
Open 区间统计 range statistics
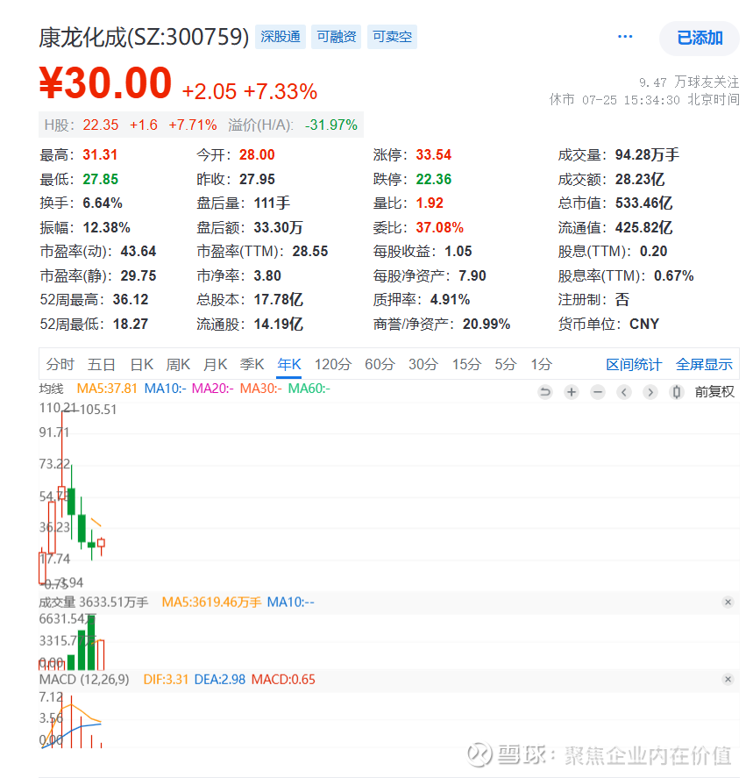634,365
